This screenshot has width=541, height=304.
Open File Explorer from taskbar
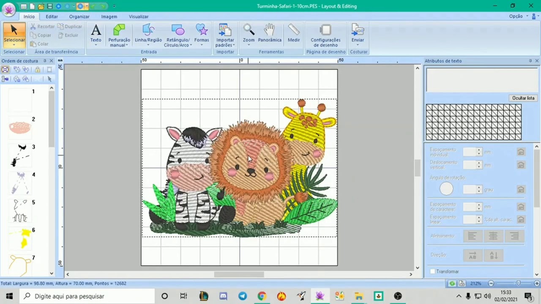click(x=359, y=296)
